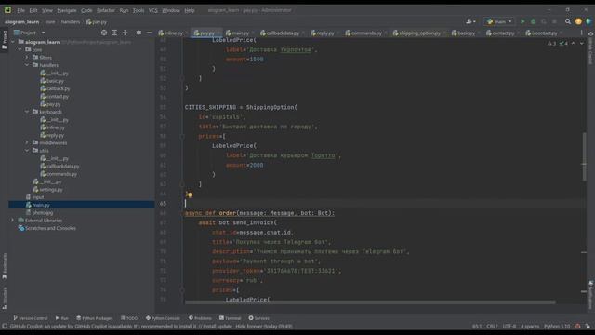
Task: Click the UTF-8 encoding in status bar
Action: [x=509, y=327]
